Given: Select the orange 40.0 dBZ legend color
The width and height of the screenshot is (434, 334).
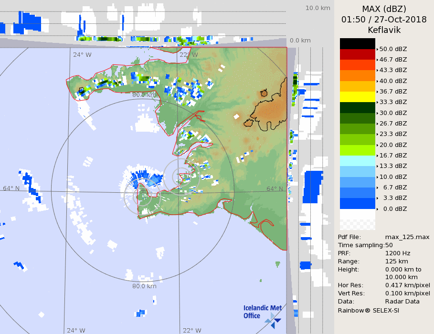Looking at the screenshot, I should pyautogui.click(x=357, y=75).
